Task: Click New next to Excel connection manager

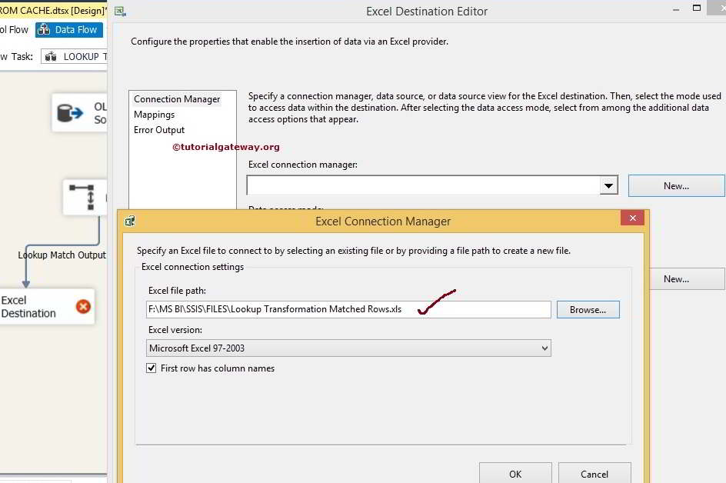Action: pos(676,185)
